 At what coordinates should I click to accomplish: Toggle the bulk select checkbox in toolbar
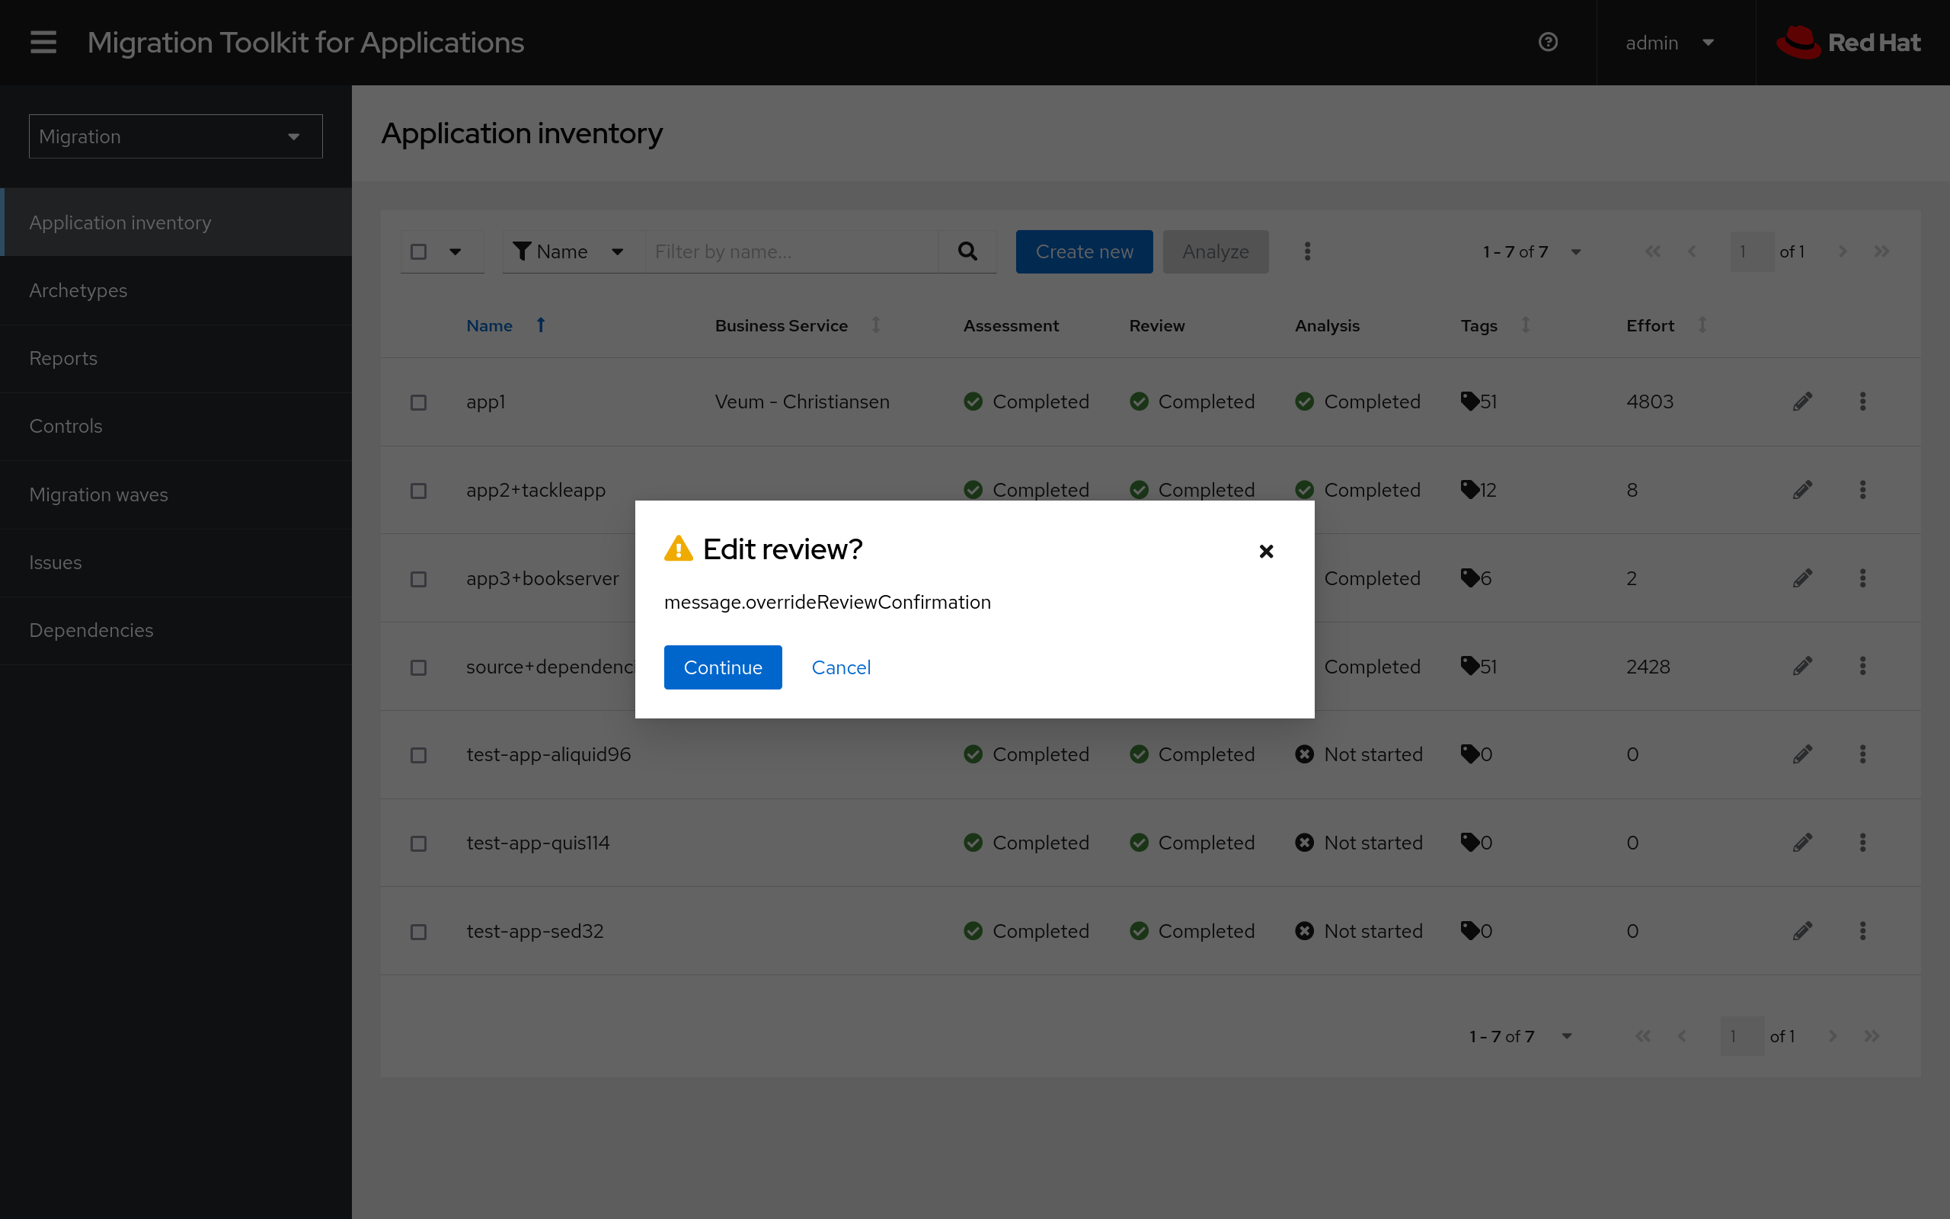tap(418, 251)
